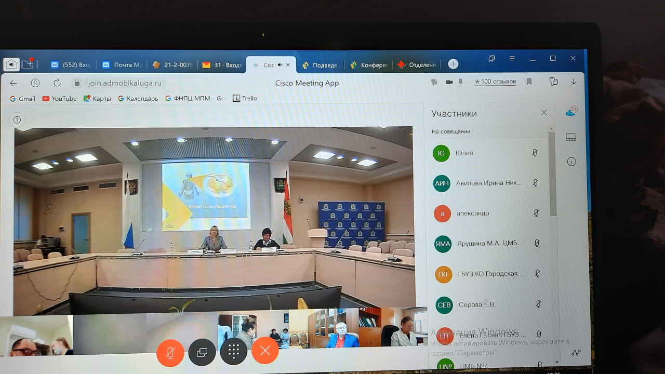Open the dial keypad button
The height and width of the screenshot is (374, 665).
[x=233, y=351]
